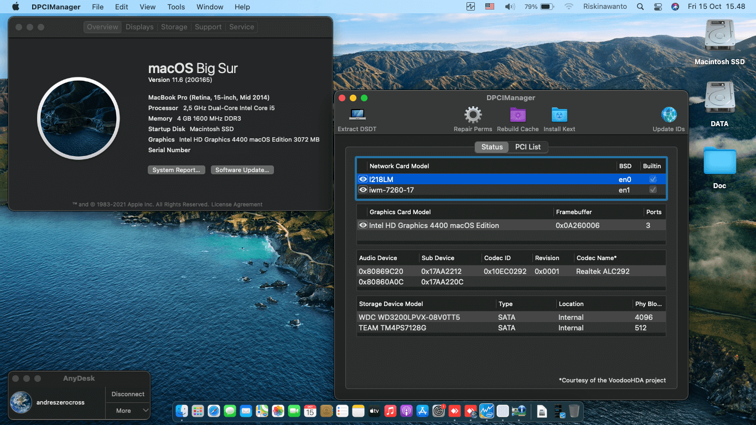This screenshot has height=425, width=756.
Task: Open the Apple menu
Action: (15, 7)
